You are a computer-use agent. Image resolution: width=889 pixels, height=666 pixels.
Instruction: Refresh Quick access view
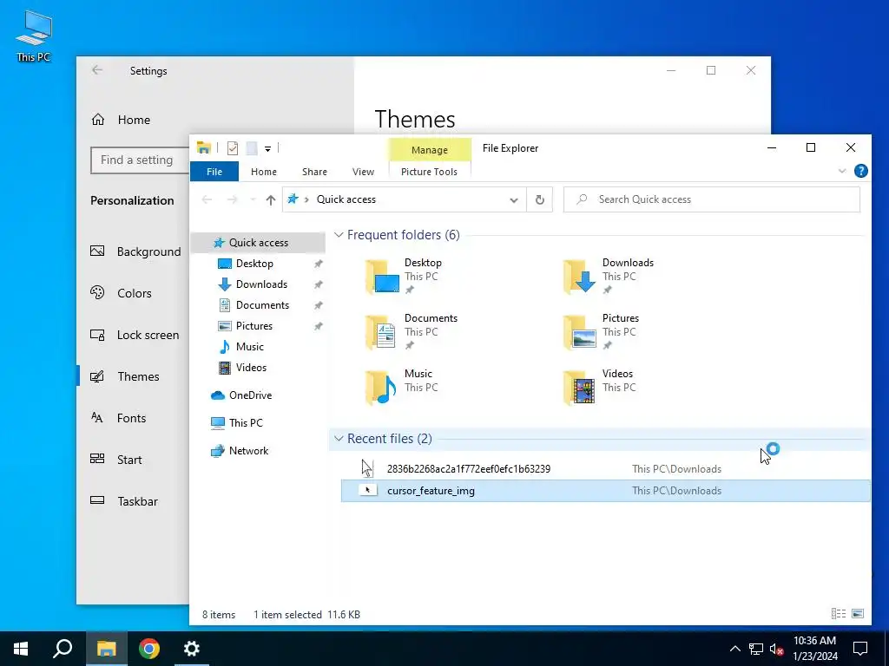pos(540,200)
